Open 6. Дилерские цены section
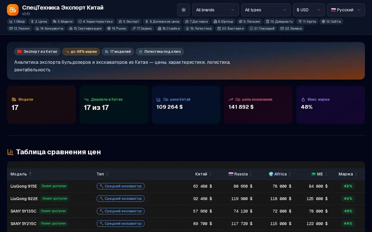The height and width of the screenshot is (232, 372). coord(162,22)
